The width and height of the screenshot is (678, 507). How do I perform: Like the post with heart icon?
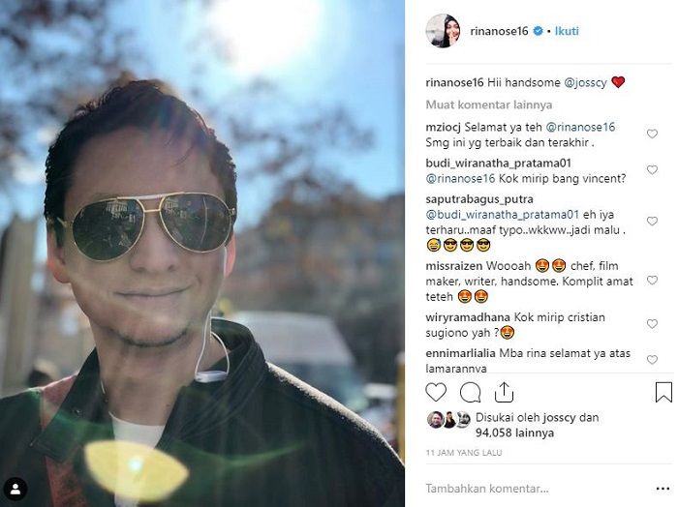coord(436,392)
